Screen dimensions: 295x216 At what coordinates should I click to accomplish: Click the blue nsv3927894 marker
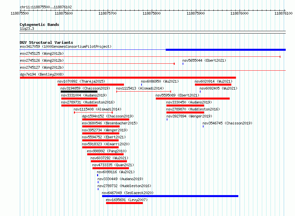(x=167, y=119)
